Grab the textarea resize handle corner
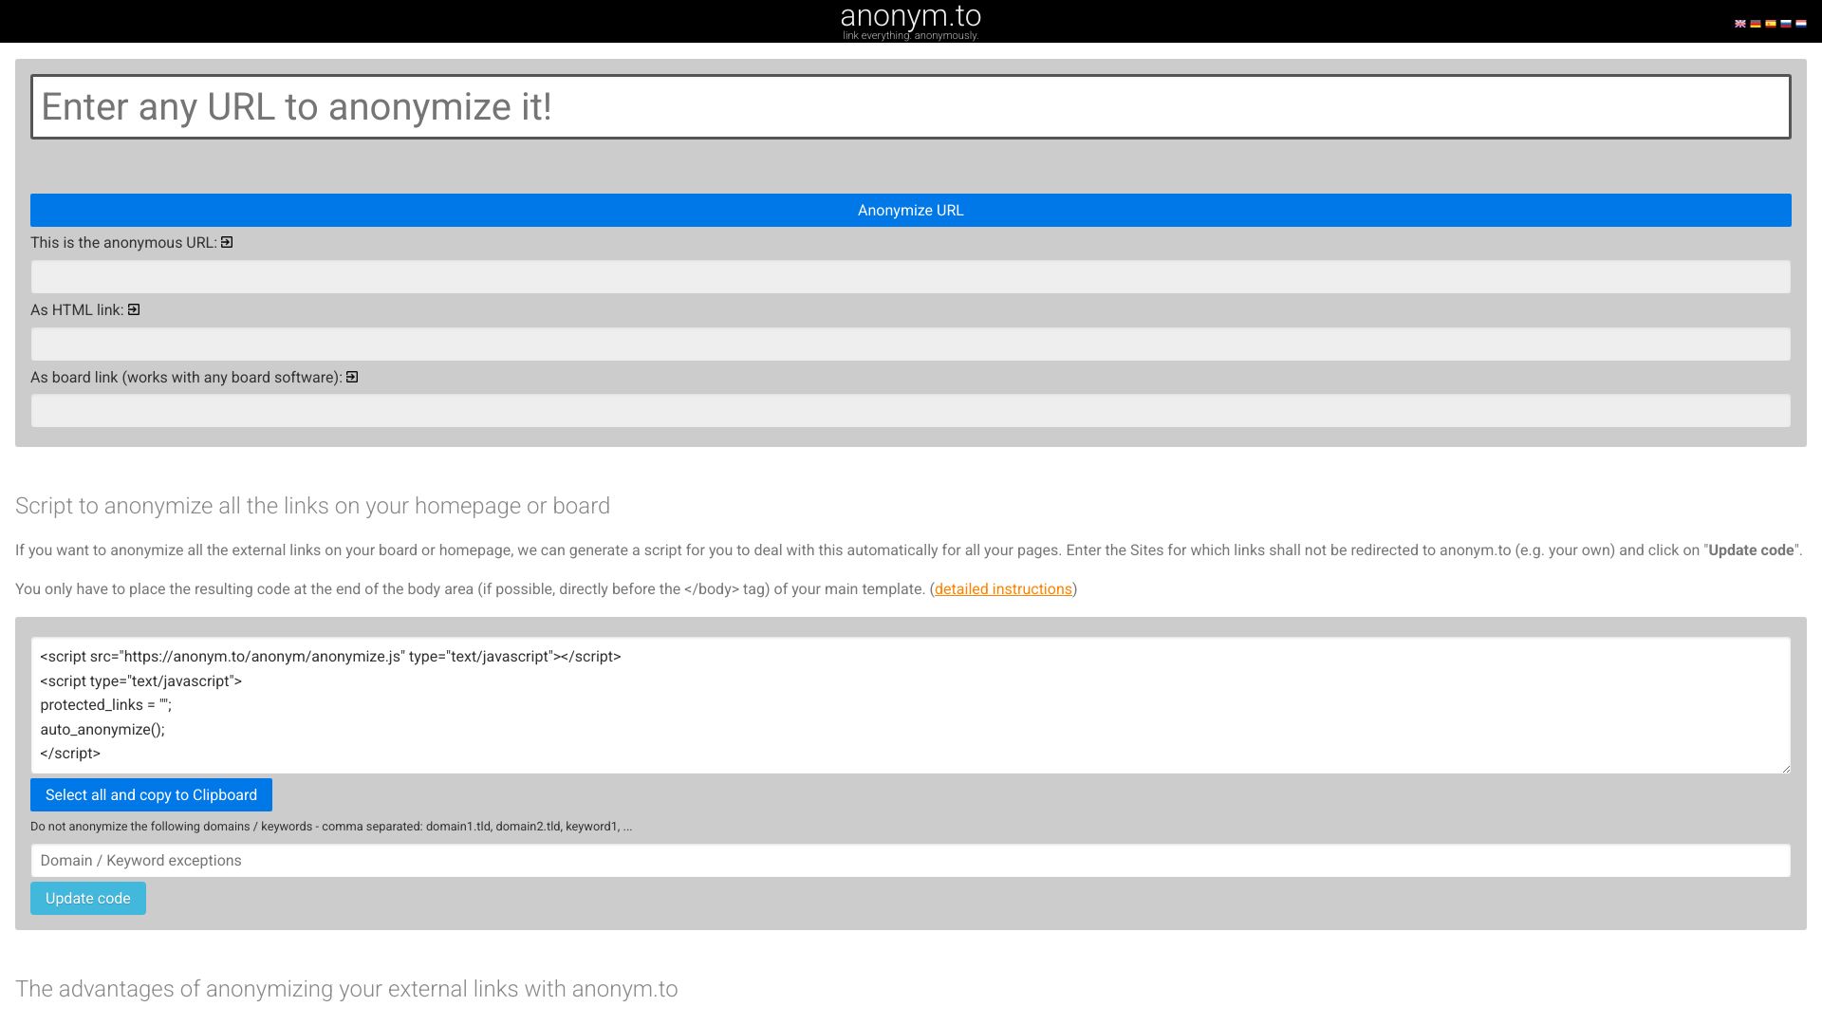1822x1025 pixels. tap(1785, 768)
